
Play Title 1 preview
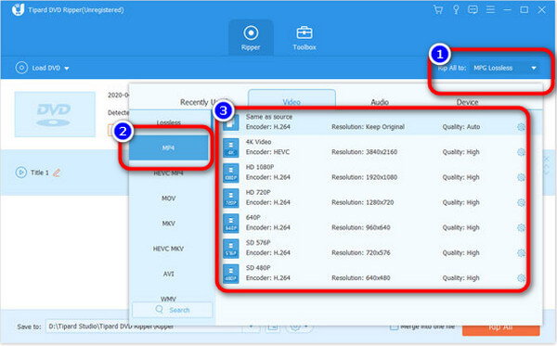click(x=21, y=173)
